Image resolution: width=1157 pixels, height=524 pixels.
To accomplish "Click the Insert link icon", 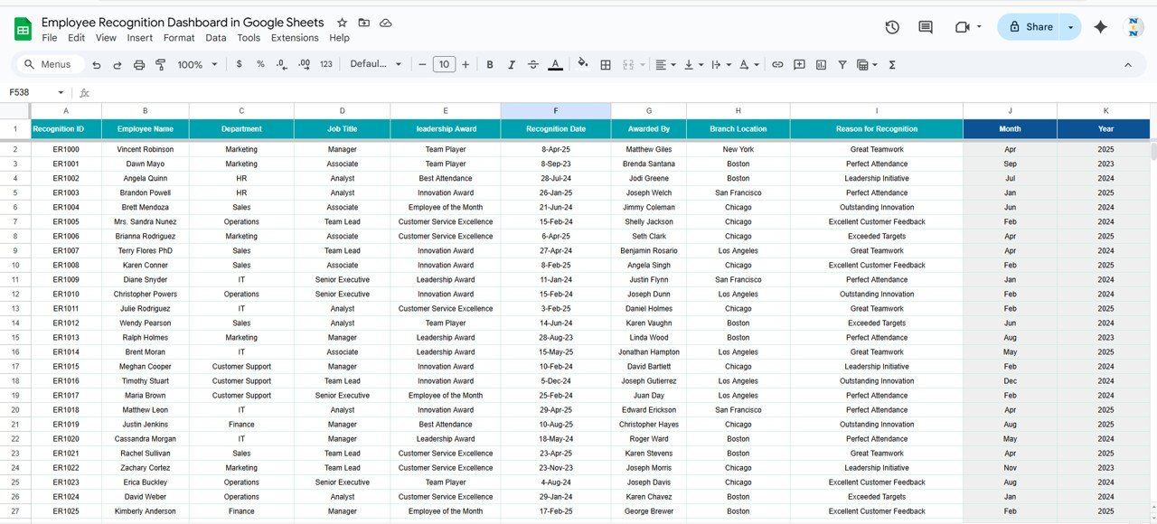I will click(777, 65).
